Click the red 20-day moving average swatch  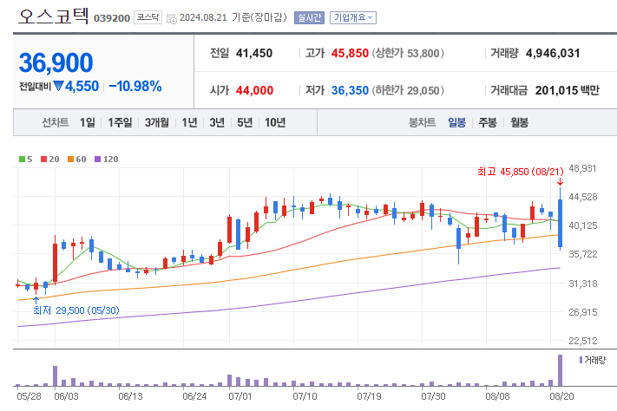point(43,160)
